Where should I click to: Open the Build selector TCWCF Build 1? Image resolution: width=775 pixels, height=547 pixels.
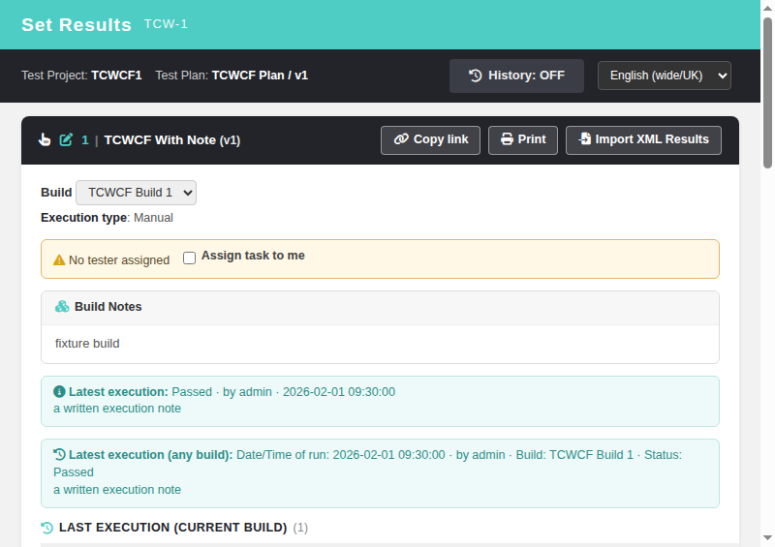coord(136,193)
